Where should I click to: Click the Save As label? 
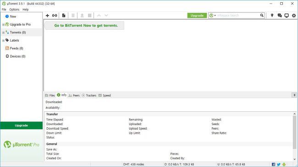(52, 149)
